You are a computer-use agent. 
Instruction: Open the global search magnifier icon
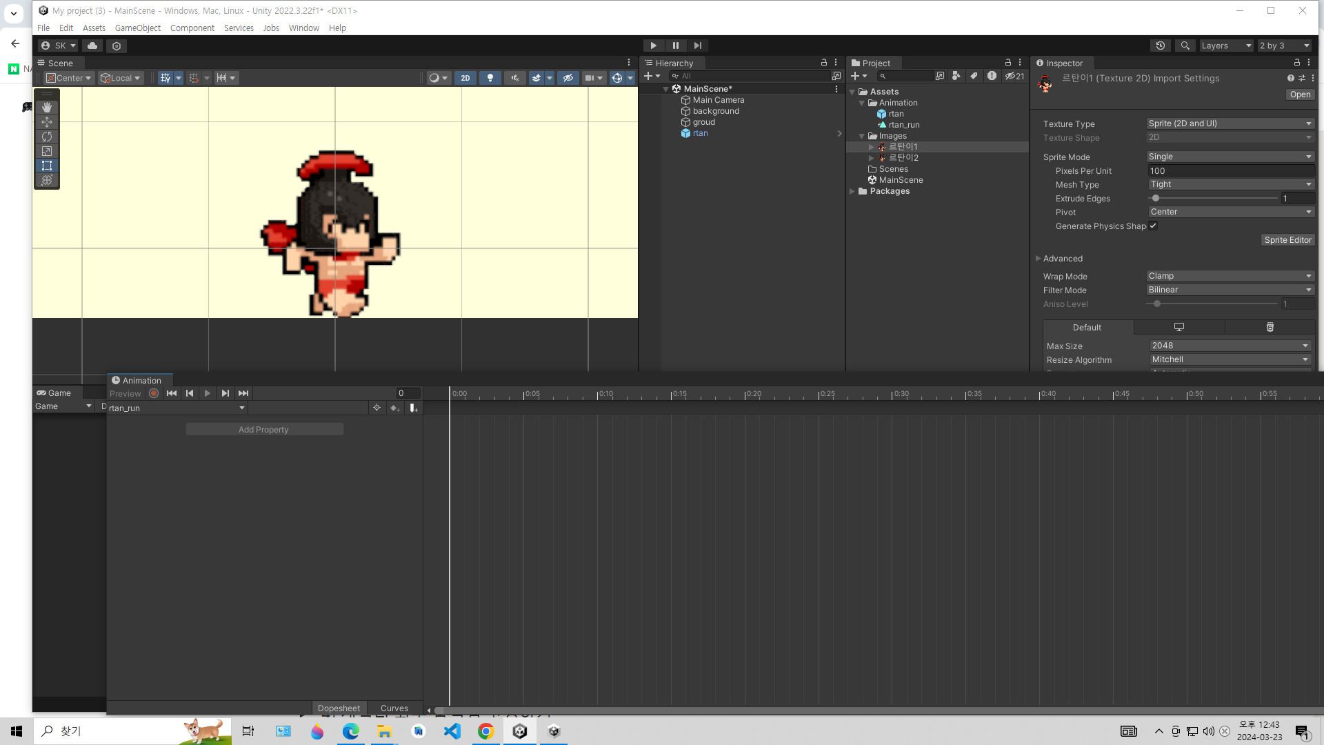[x=1185, y=46]
